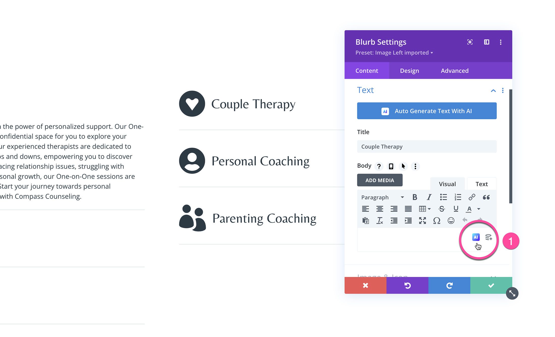
Task: Select the Advanced settings tab
Action: [455, 71]
